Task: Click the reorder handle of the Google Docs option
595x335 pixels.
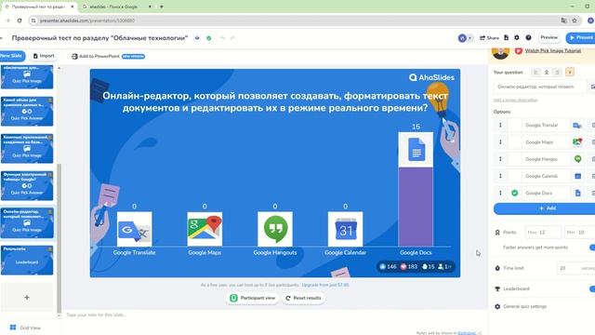Action: [500, 193]
